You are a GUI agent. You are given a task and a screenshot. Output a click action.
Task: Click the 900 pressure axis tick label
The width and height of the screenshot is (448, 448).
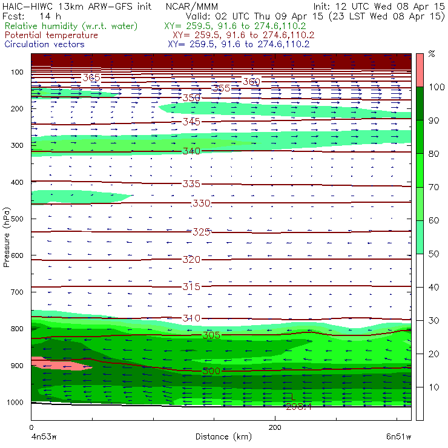pos(18,366)
